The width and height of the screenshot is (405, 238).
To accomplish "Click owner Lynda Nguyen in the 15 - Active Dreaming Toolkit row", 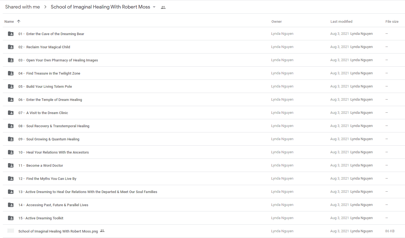I will (x=282, y=218).
